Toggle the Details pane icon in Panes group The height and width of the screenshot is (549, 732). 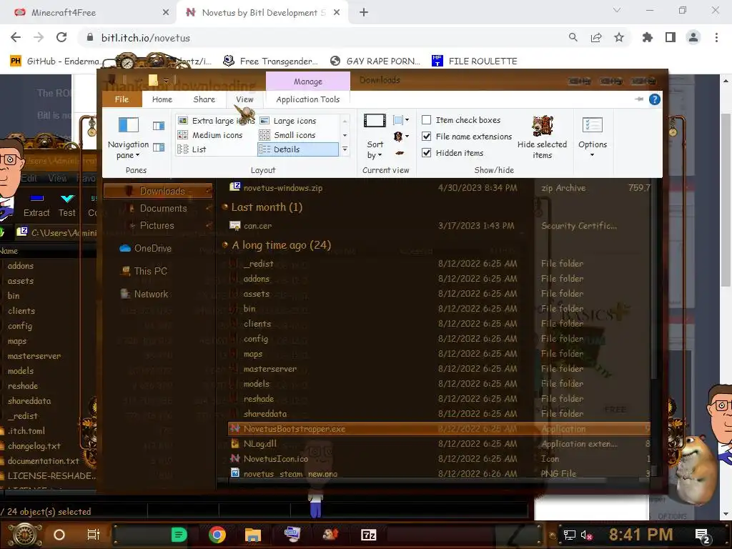click(159, 147)
